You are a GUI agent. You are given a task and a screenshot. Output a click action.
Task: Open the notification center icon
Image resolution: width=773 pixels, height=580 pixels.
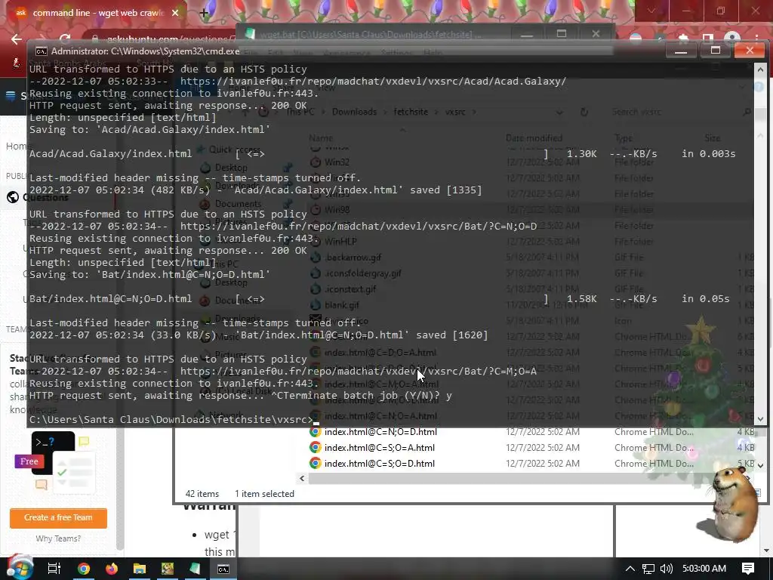point(748,569)
